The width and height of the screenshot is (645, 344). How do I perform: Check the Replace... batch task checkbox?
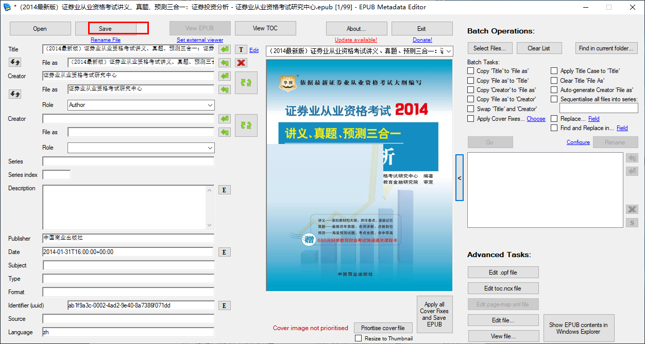click(554, 119)
